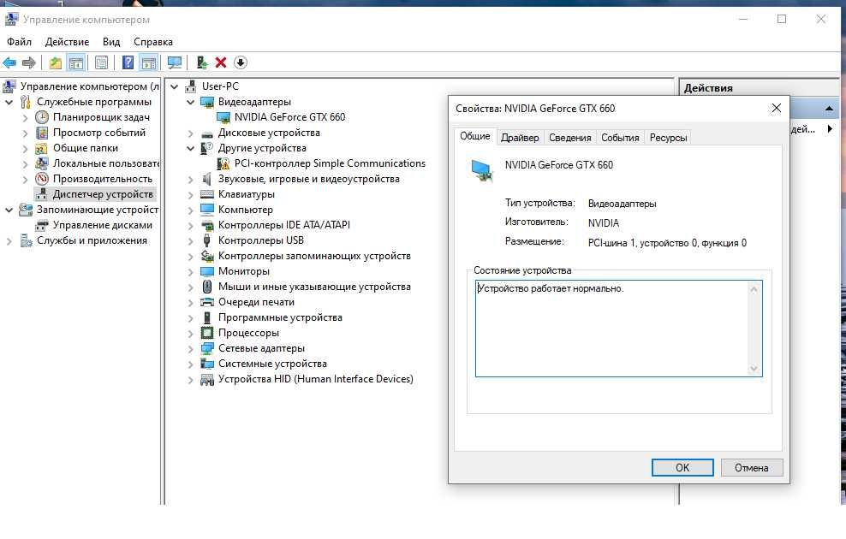846x539 pixels.
Task: Collapse the Другие устройства category
Action: (x=190, y=148)
